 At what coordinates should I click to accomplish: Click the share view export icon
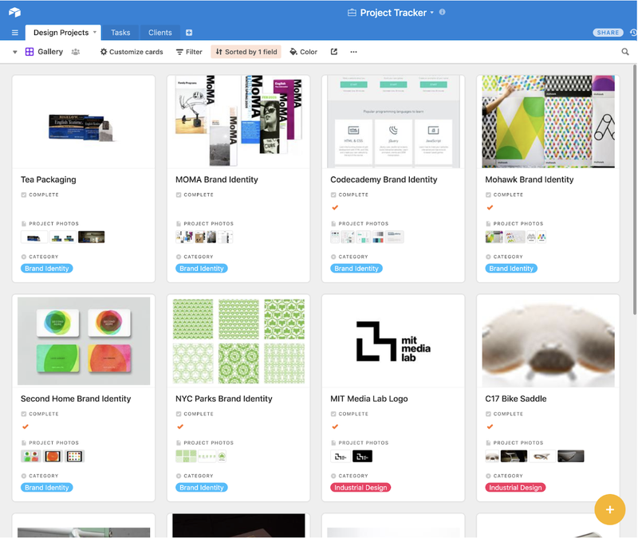[334, 52]
